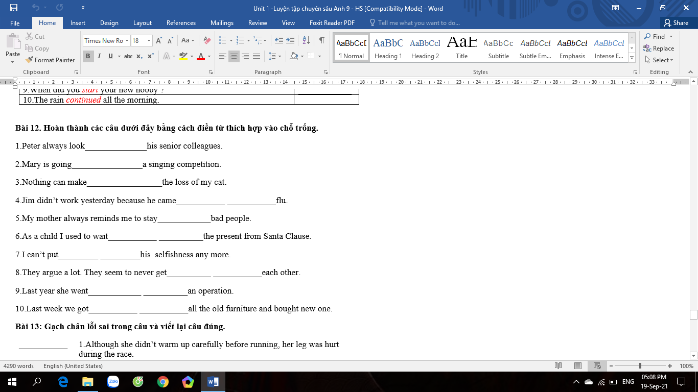This screenshot has width=698, height=392.
Task: Undo the last action
Action: [x=36, y=8]
